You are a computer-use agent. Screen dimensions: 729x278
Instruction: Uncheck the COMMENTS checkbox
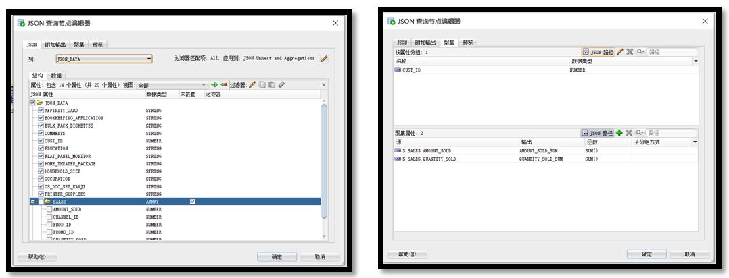[41, 133]
